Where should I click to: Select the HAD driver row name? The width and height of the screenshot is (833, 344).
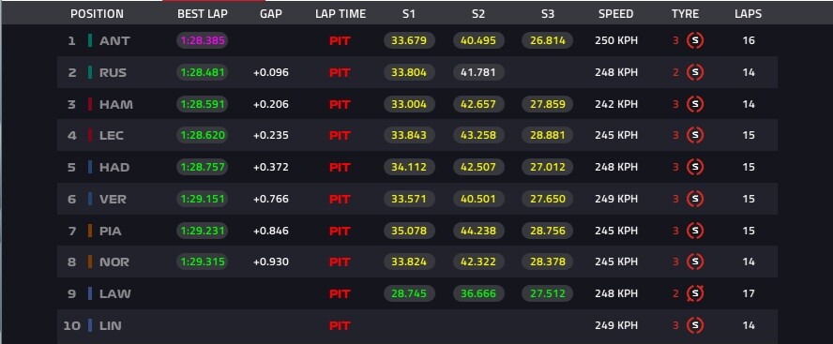(114, 167)
